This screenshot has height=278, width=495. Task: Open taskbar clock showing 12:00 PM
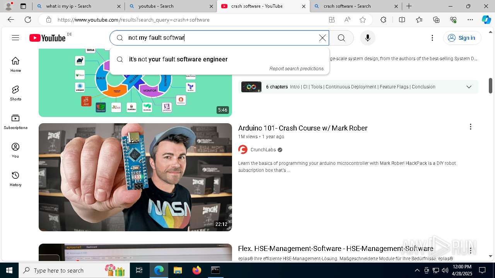click(462, 270)
